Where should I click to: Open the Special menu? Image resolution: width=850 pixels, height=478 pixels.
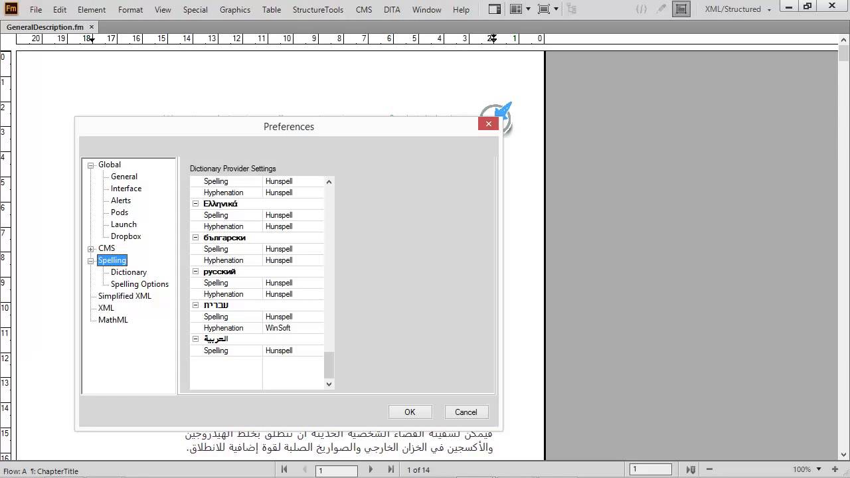pyautogui.click(x=195, y=9)
